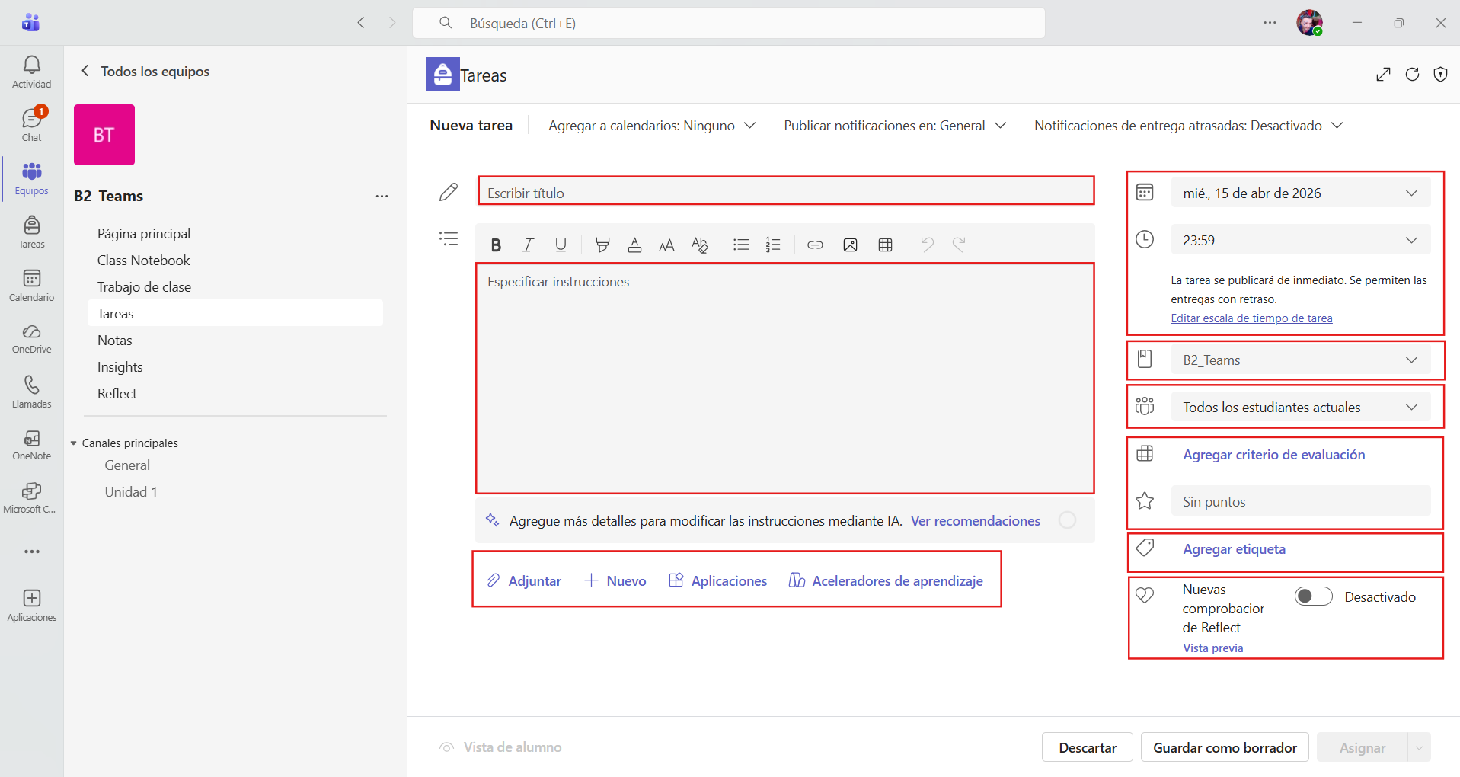Viewport: 1460px width, 777px height.
Task: Click Descartar
Action: 1087,747
